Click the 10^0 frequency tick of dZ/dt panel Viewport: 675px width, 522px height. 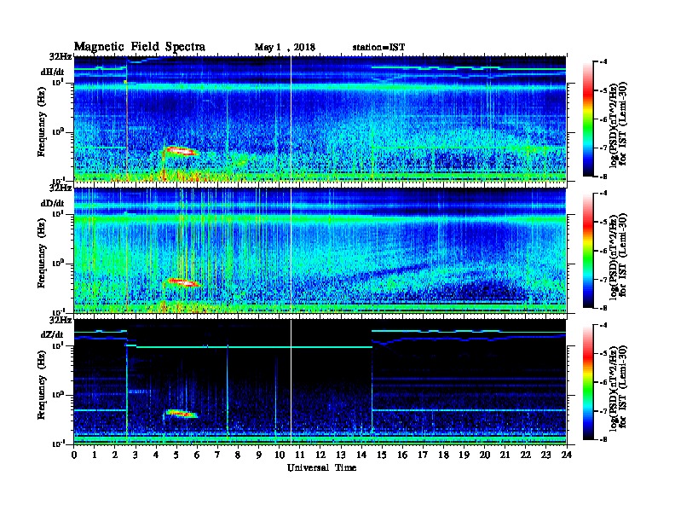coord(58,394)
